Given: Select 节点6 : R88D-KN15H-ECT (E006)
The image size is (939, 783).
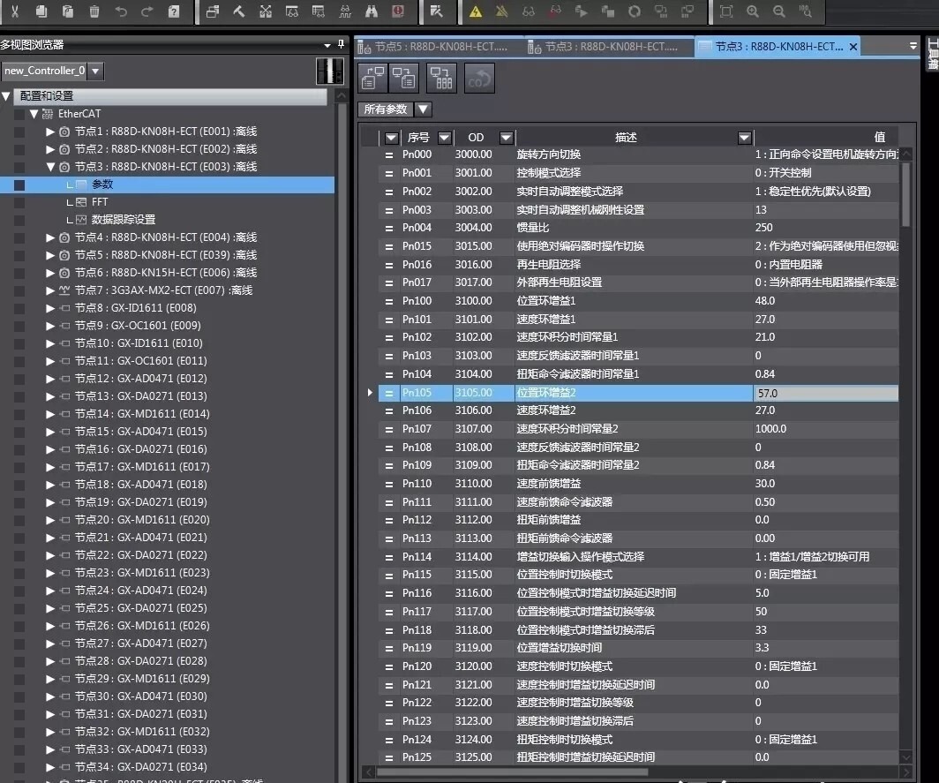Looking at the screenshot, I should click(166, 273).
